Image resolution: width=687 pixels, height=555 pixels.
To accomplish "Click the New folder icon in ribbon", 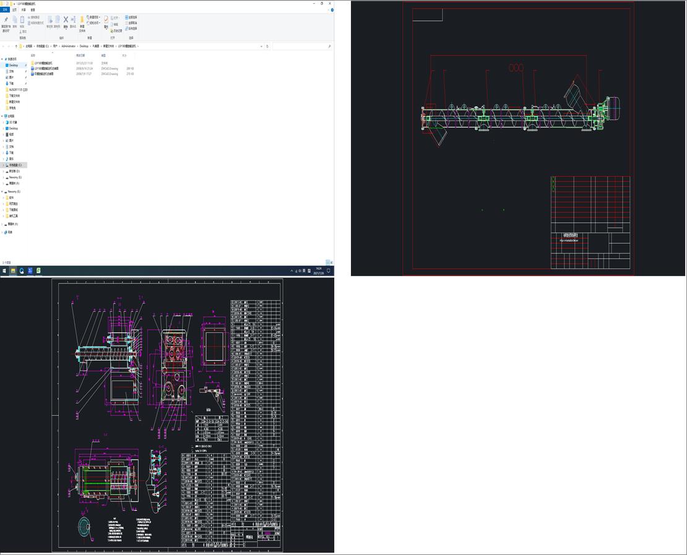I will (x=82, y=20).
